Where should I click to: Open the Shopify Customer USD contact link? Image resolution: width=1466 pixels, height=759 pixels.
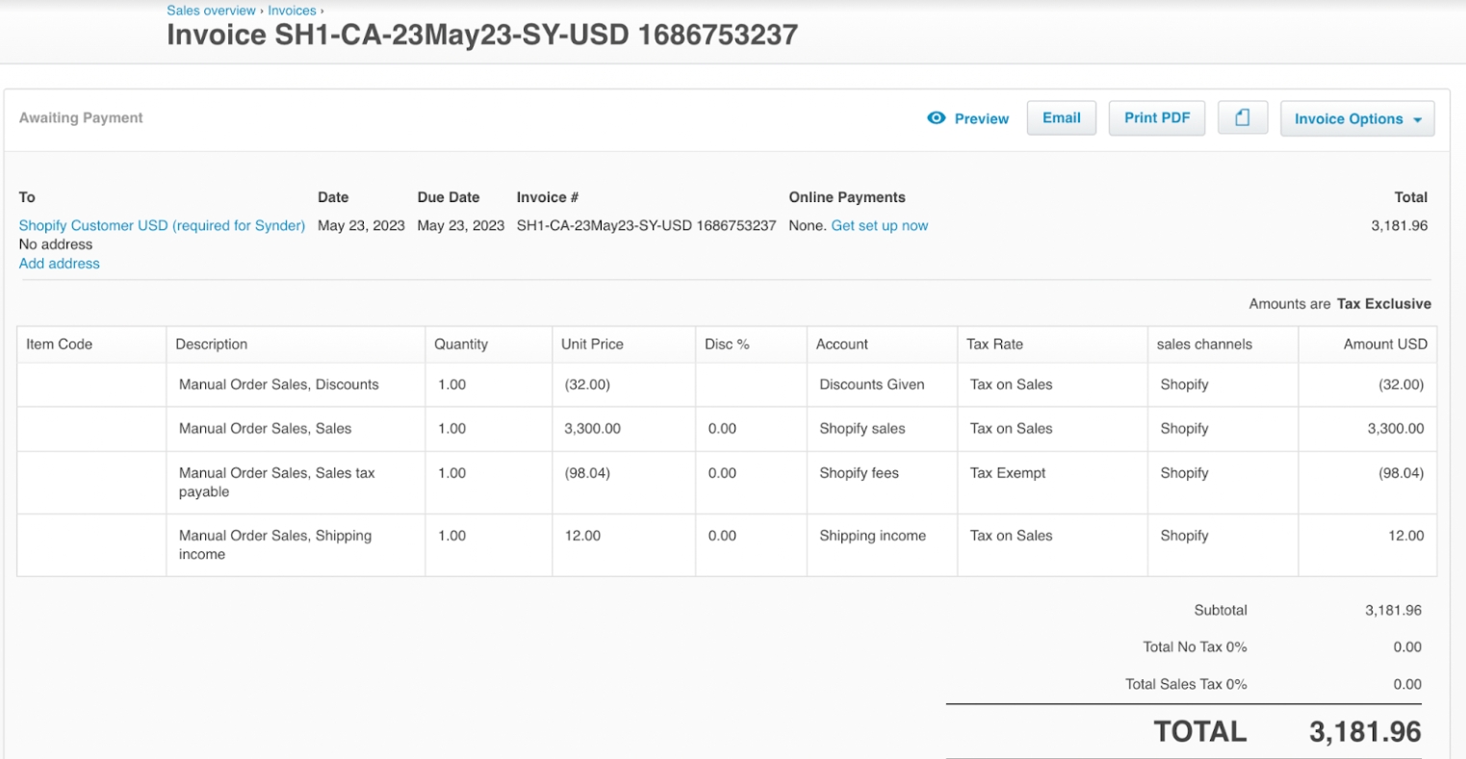click(x=161, y=225)
